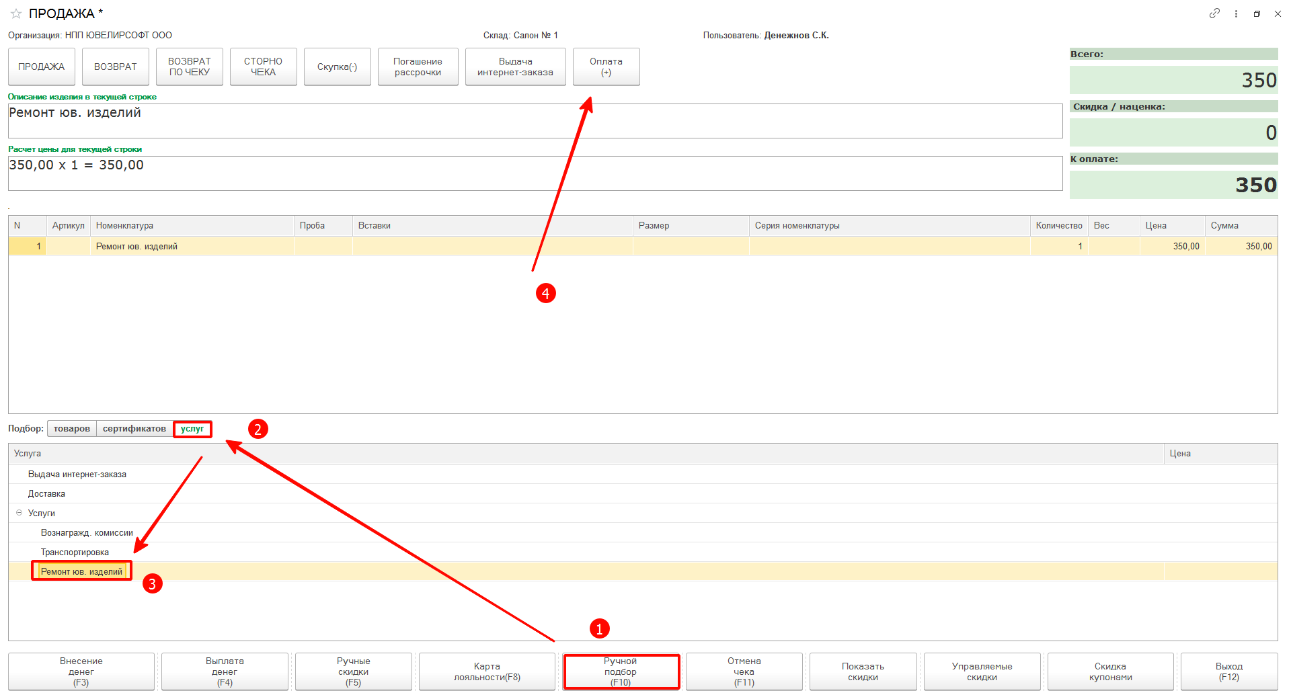Screen dimensions: 1291x697
Task: Click Скидка купонами button
Action: (1111, 671)
